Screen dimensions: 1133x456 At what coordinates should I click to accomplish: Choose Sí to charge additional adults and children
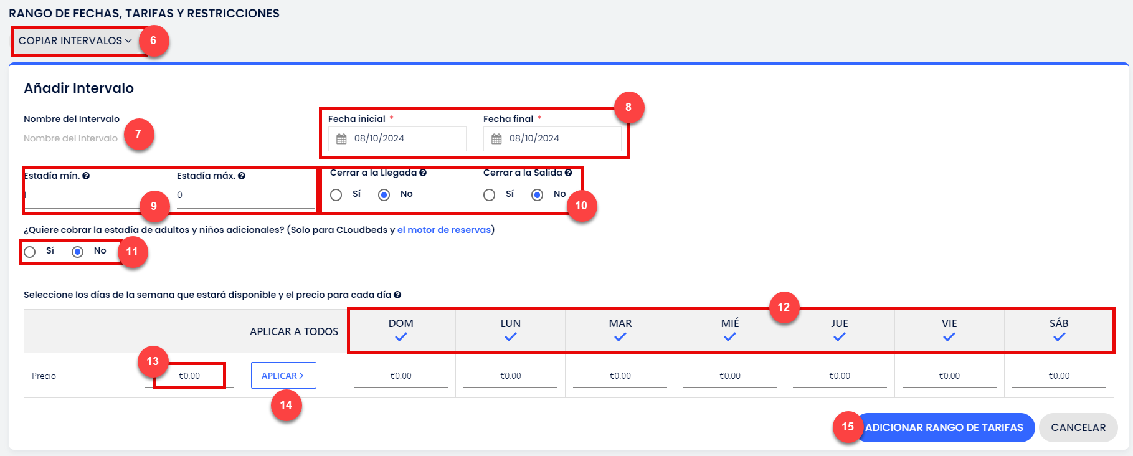point(30,252)
